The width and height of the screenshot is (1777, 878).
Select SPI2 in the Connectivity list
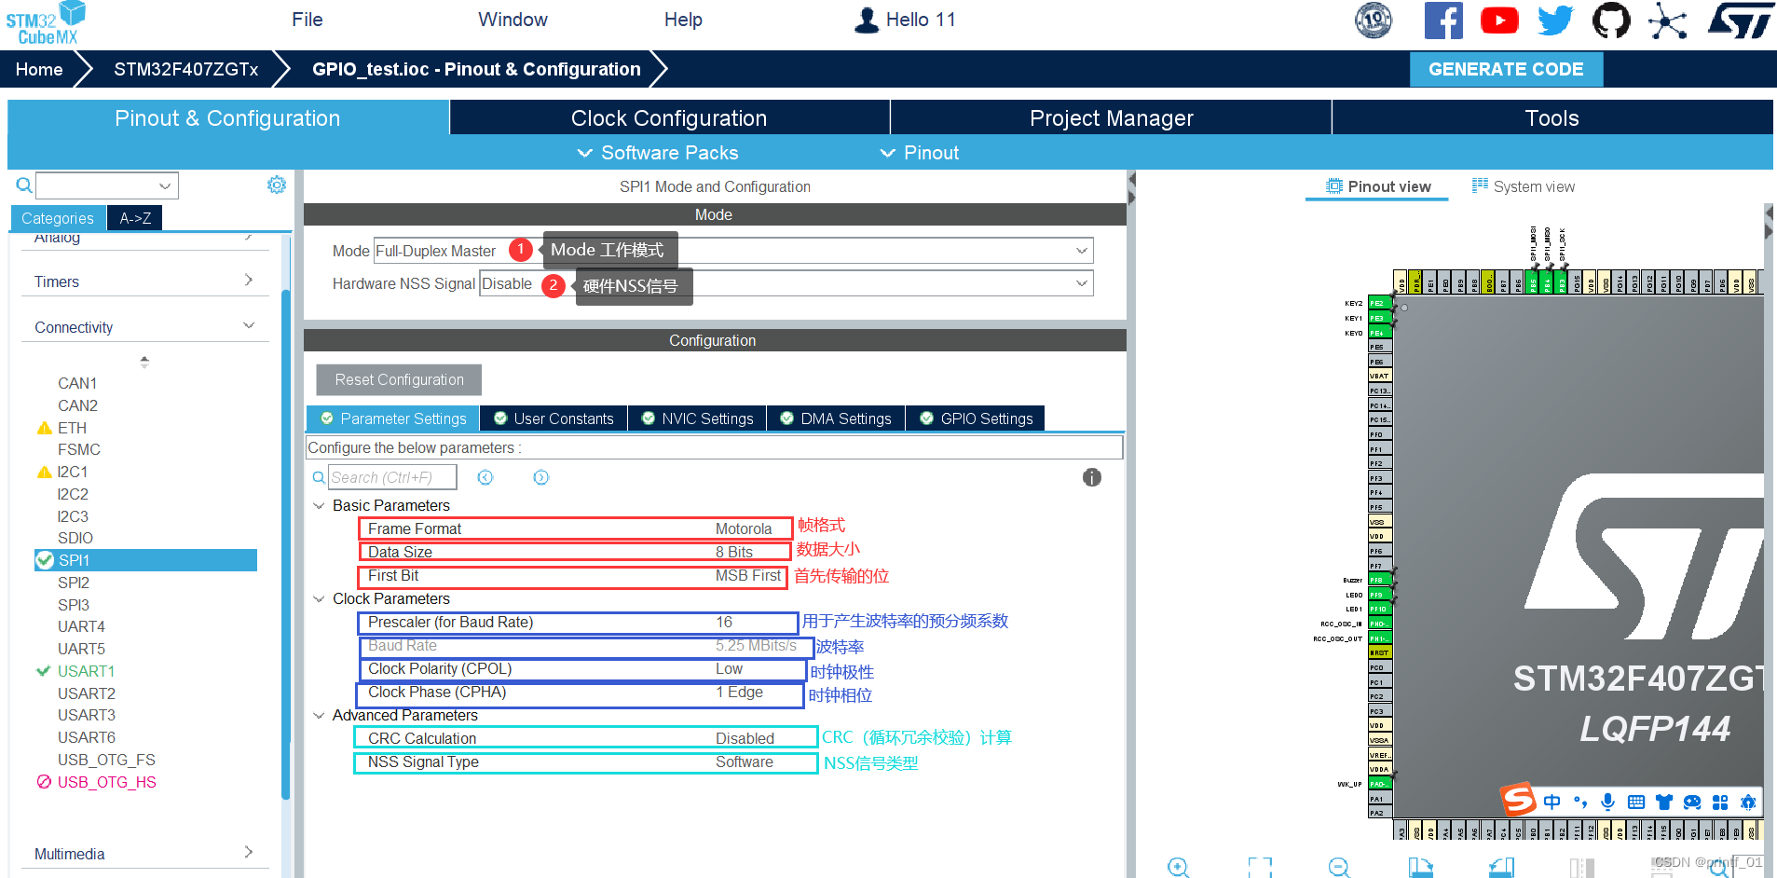click(74, 583)
